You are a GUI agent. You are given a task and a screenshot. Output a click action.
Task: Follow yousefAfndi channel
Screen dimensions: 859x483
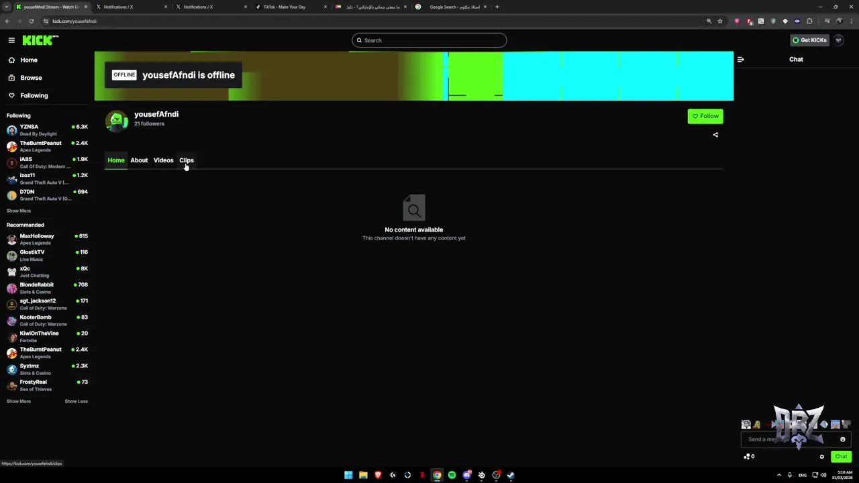click(x=705, y=116)
